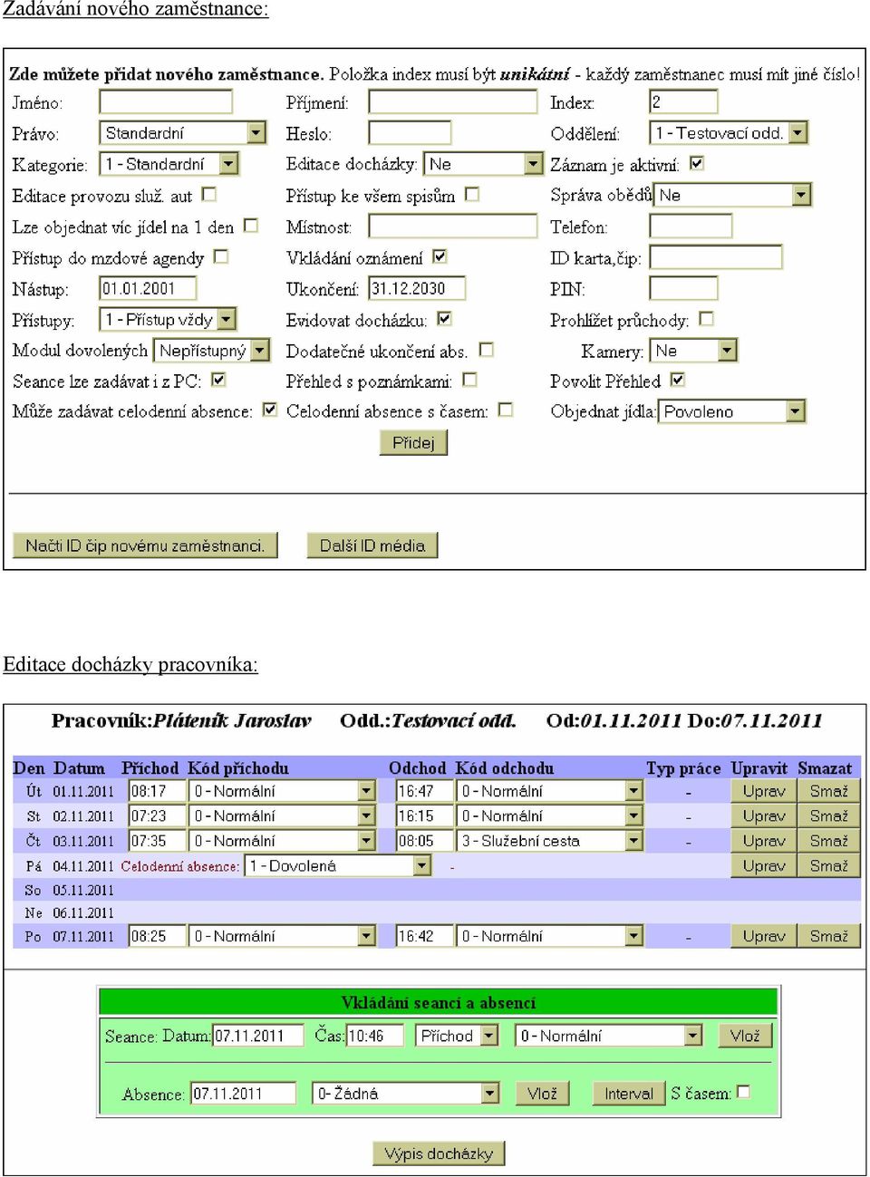Focus the Příjmení input field
Image resolution: width=870 pixels, height=1177 pixels.
pos(453,101)
